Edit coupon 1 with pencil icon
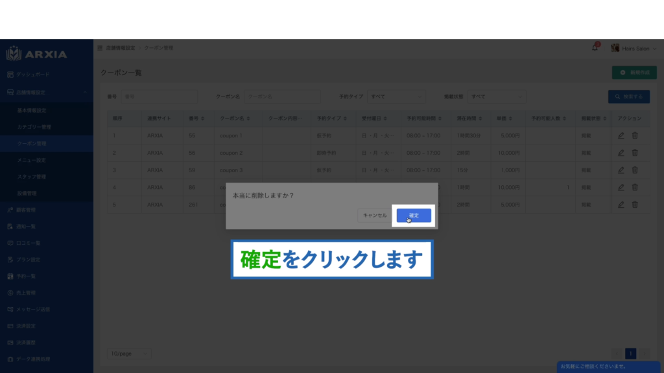This screenshot has width=664, height=373. point(621,135)
